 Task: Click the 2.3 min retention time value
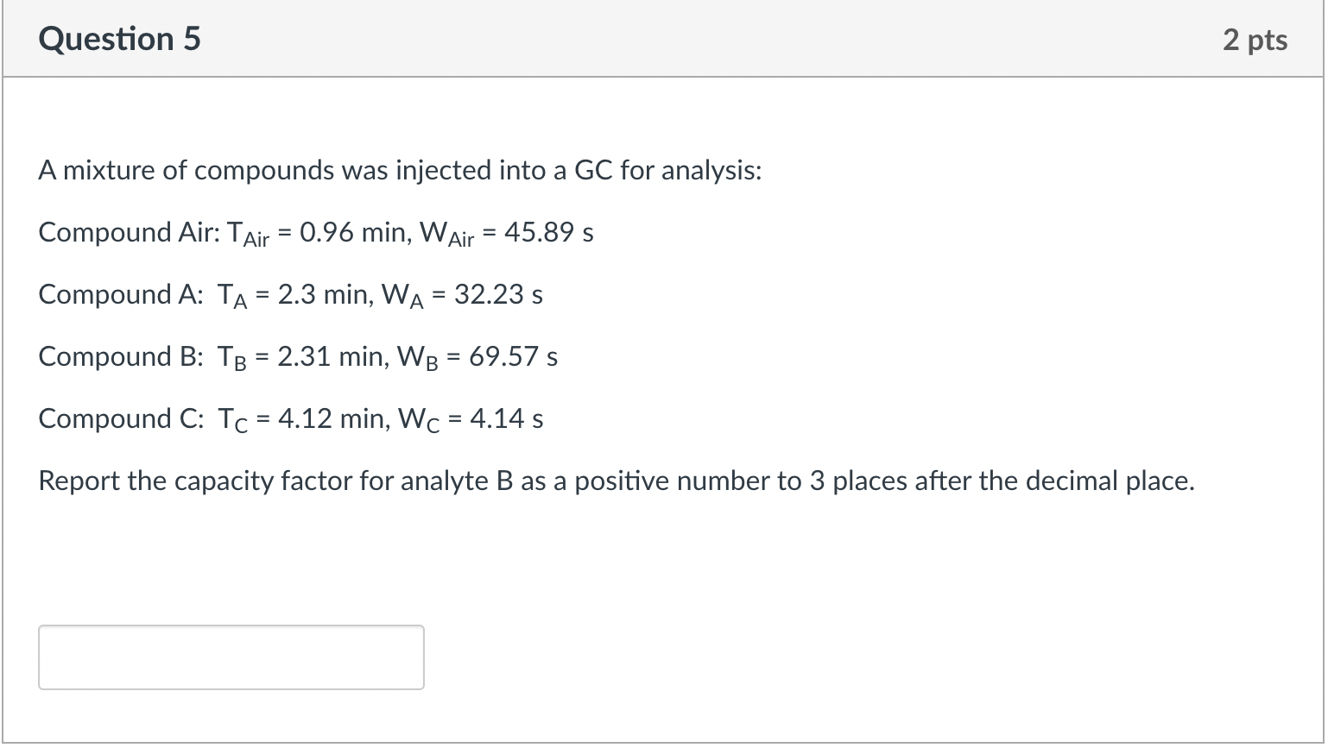point(324,295)
